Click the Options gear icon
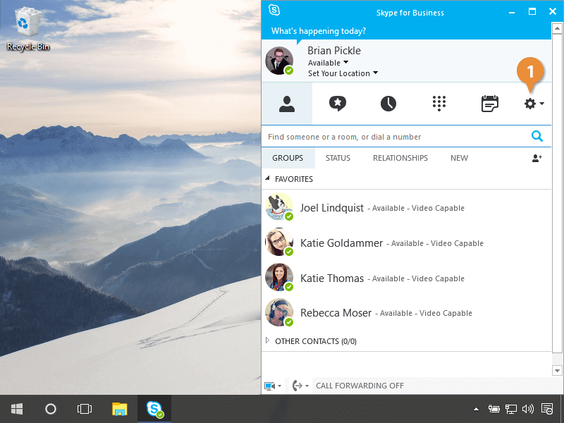Image resolution: width=564 pixels, height=423 pixels. tap(530, 104)
